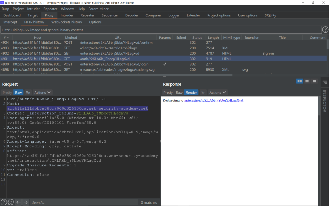Image resolution: width=329 pixels, height=206 pixels.
Task: Select history row 4900 login POST
Action: pyautogui.click(x=163, y=64)
